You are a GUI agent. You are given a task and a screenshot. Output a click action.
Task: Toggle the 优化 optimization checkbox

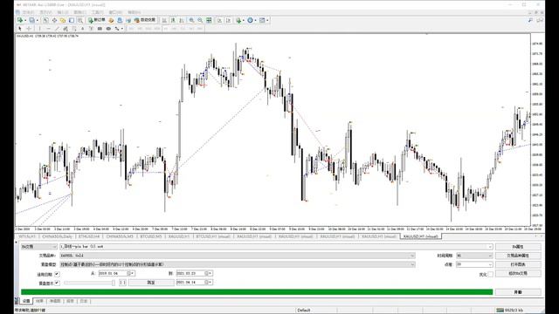coord(491,274)
